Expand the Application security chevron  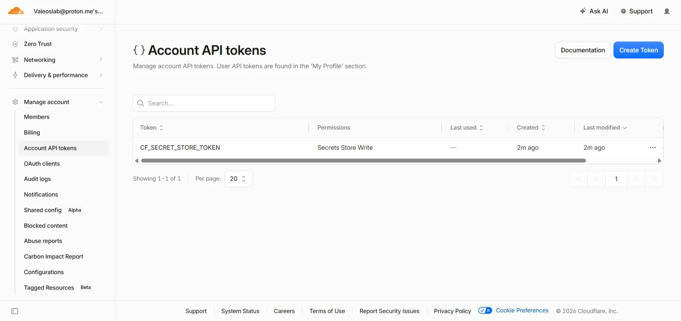(x=101, y=29)
